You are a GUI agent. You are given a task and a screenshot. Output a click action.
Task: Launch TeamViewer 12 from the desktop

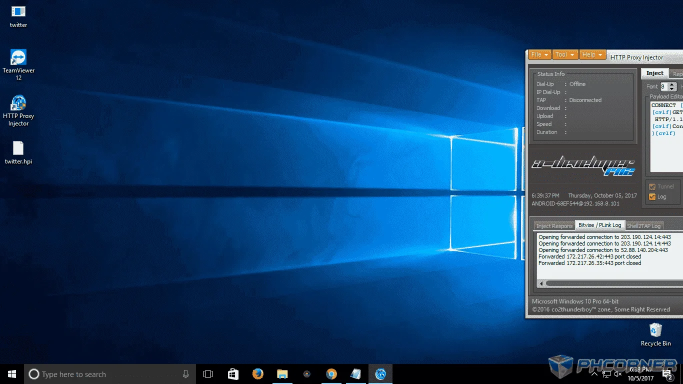(x=18, y=65)
